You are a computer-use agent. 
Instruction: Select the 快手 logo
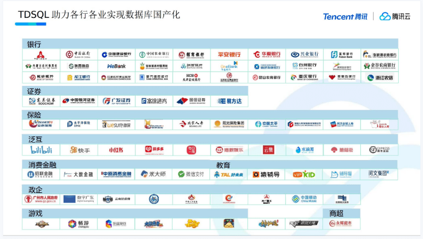coord(80,150)
